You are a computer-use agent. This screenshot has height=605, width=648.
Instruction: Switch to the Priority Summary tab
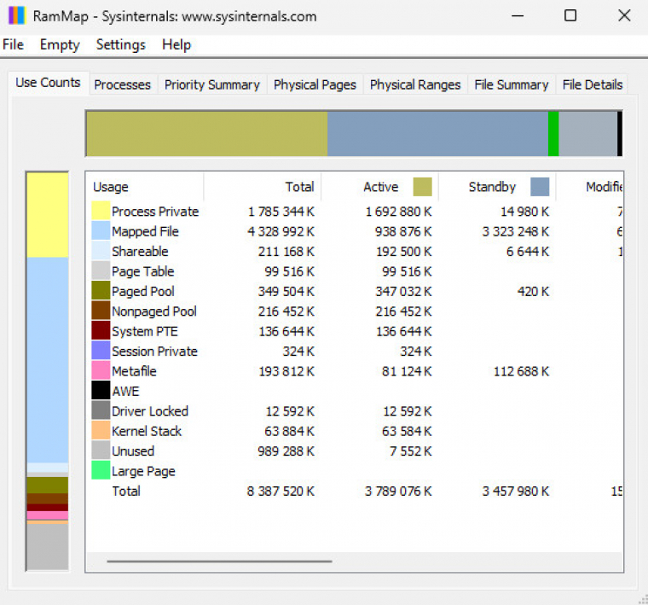pyautogui.click(x=211, y=84)
